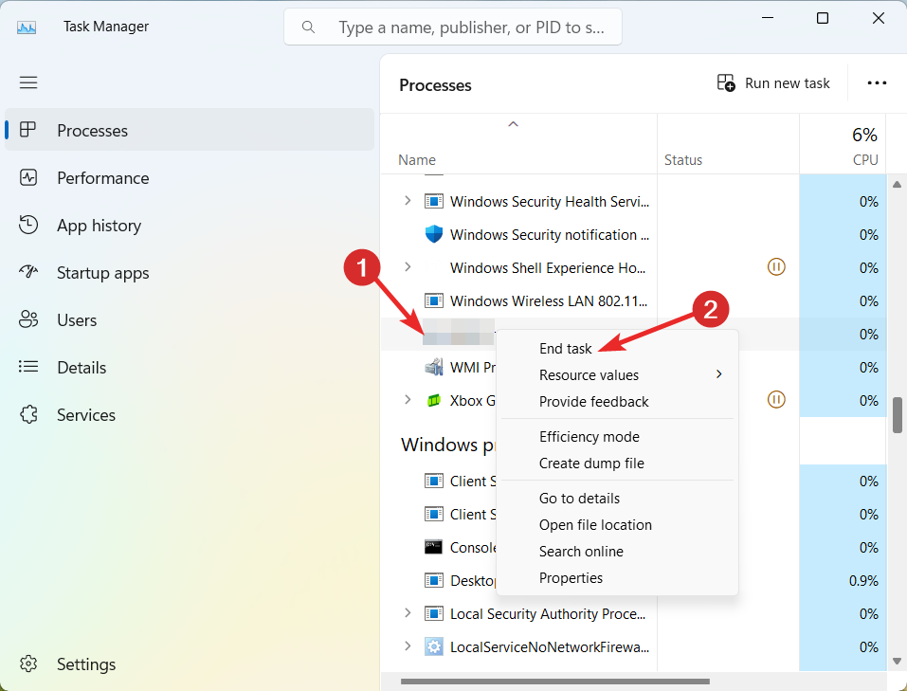Click the Windows Wireless LAN process icon
Screen dimensions: 907x691
point(434,300)
